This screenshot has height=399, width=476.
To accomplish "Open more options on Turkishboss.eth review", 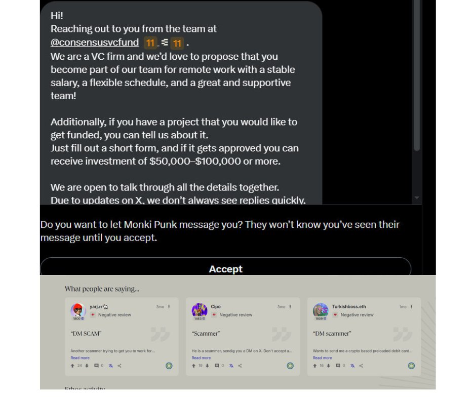I will 411,307.
